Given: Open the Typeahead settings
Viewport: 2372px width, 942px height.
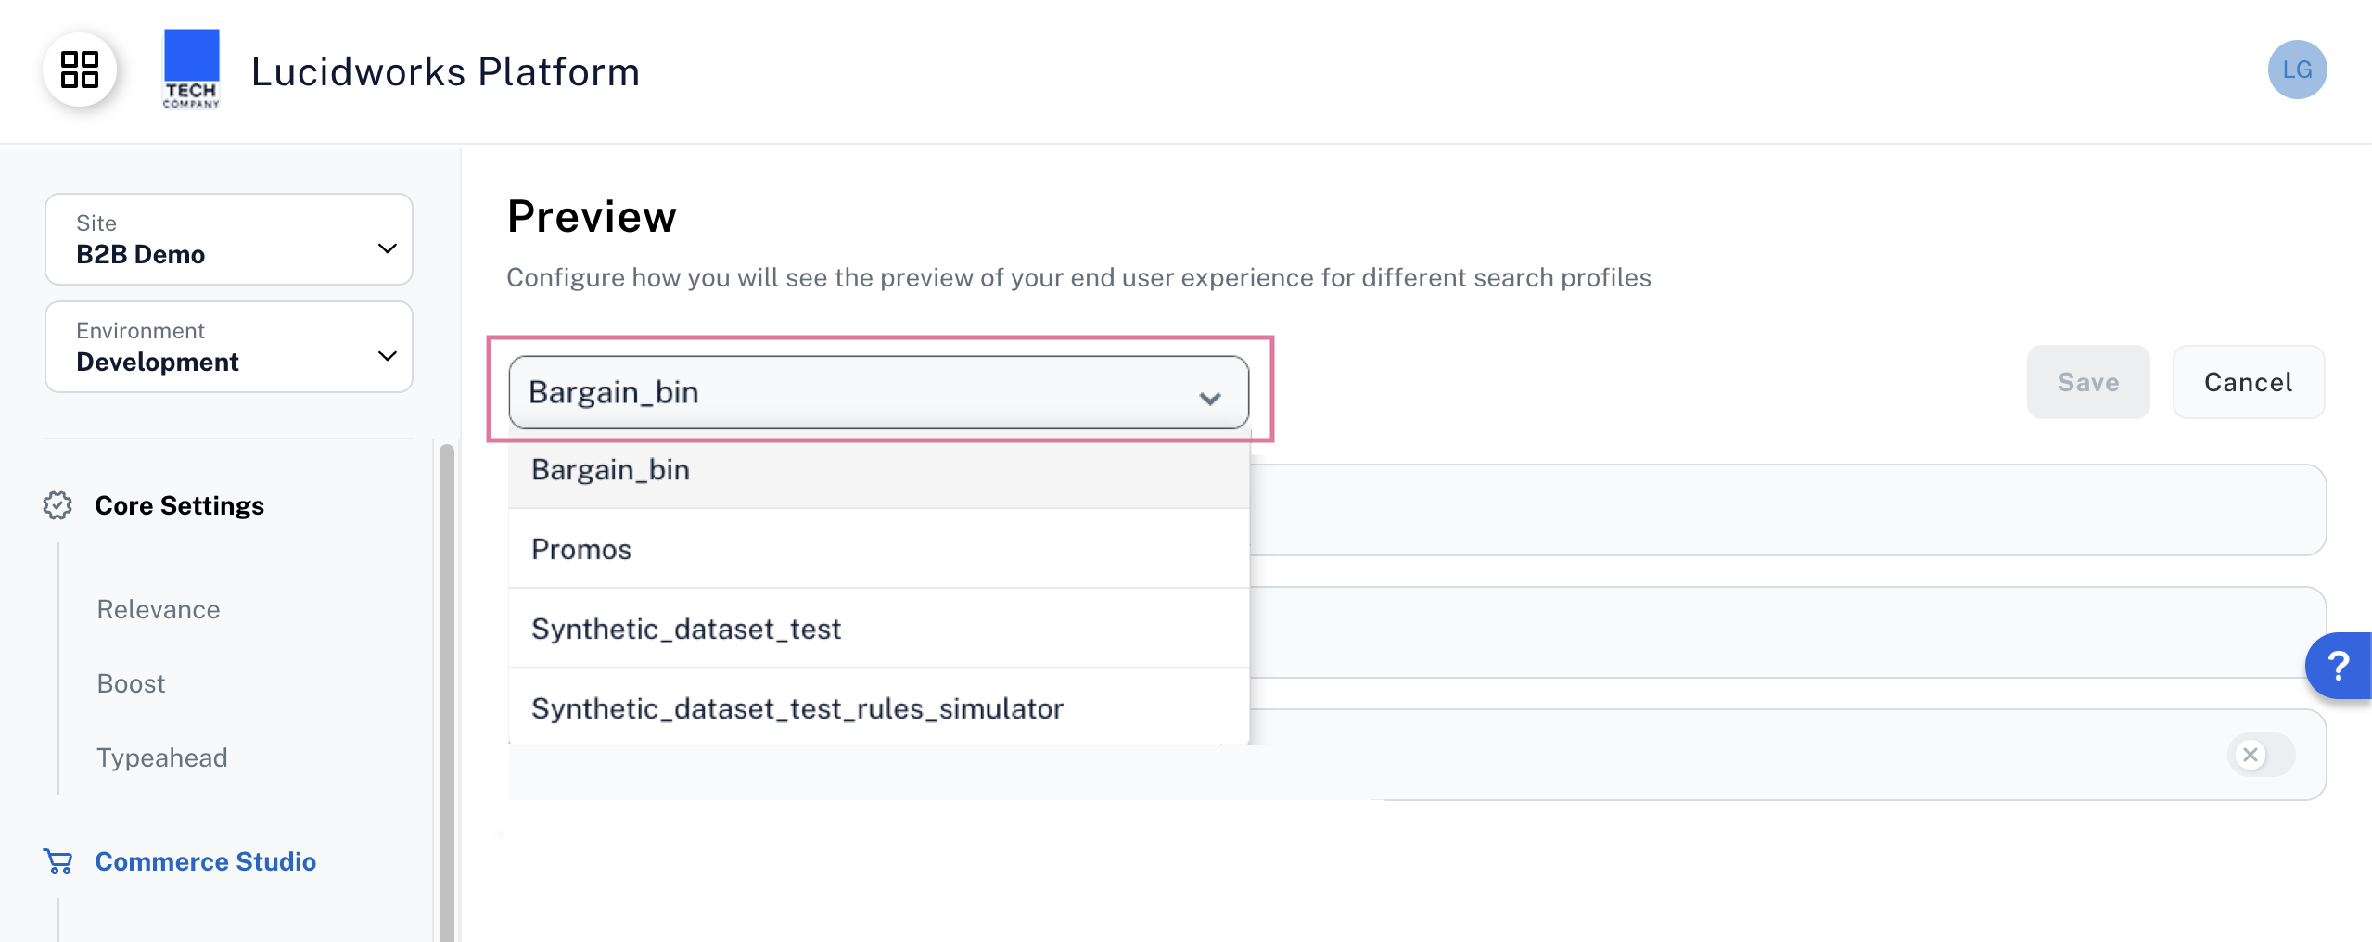Looking at the screenshot, I should [x=162, y=757].
